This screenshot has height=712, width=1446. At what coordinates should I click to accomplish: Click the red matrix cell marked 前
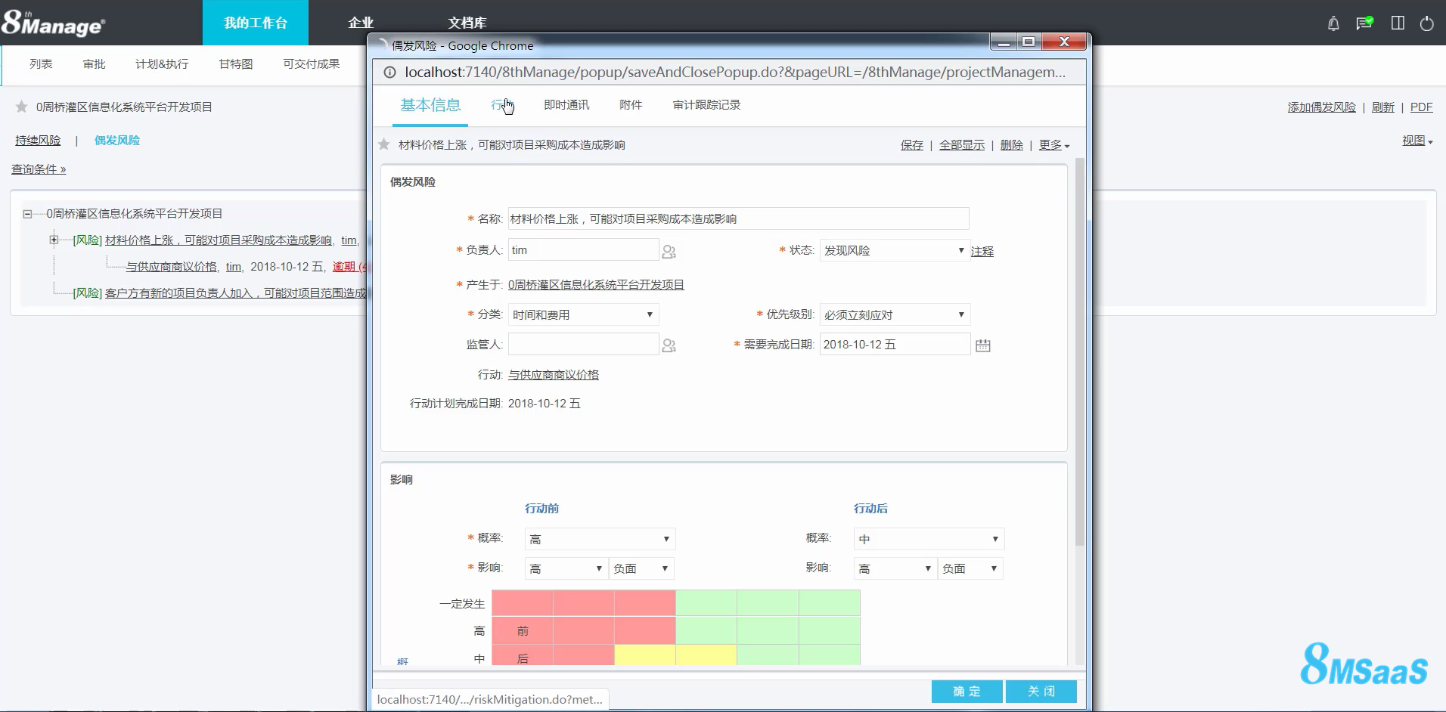[523, 631]
